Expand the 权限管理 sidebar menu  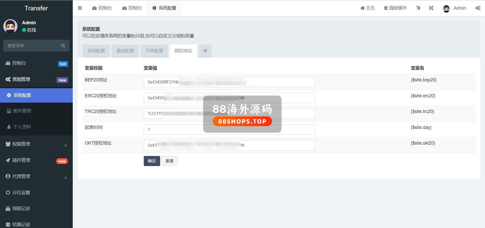point(36,144)
